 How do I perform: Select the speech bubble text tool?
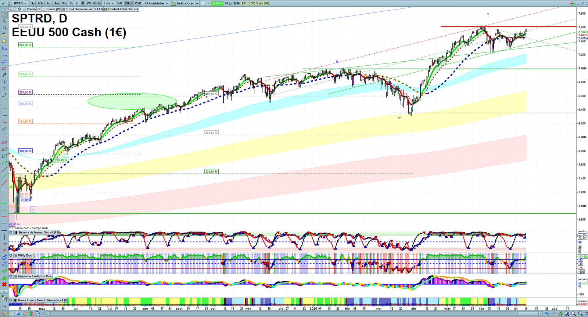[4, 88]
